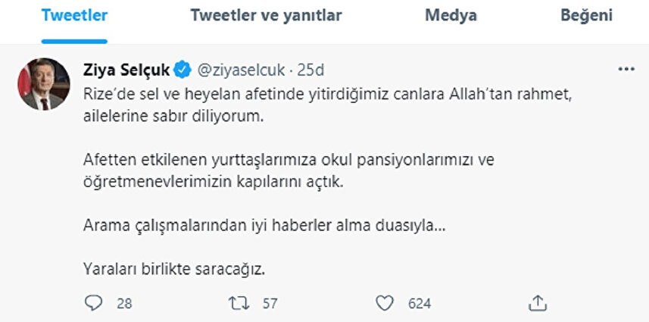Screen dimensions: 649x322
Task: Select the Medya tab
Action: pos(451,16)
